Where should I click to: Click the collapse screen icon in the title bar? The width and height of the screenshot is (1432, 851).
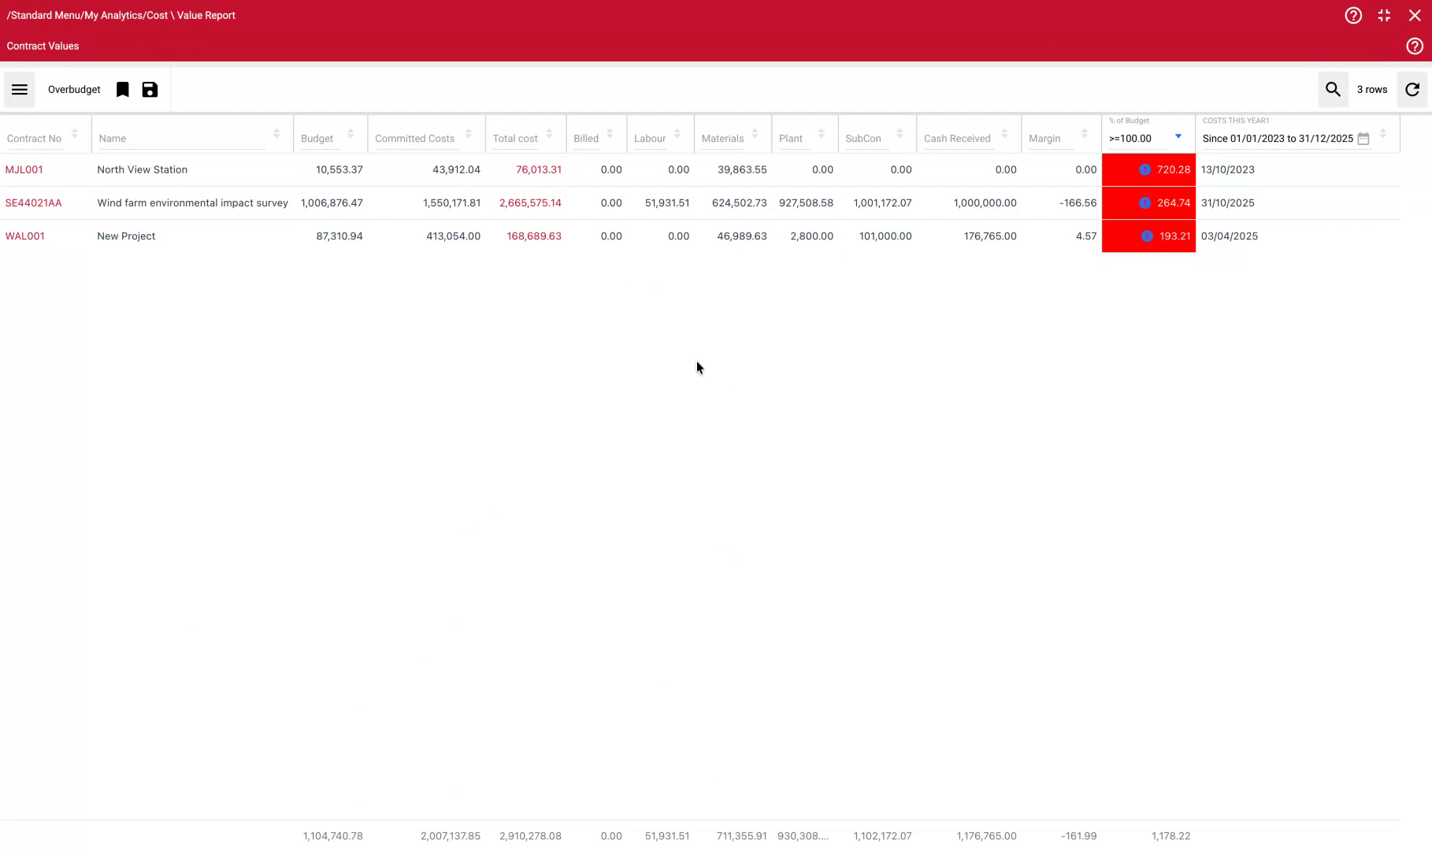[1384, 15]
